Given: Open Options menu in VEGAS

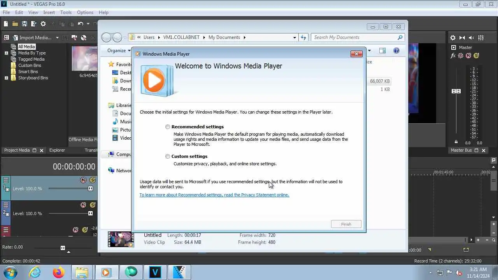Looking at the screenshot, I should 85,12.
